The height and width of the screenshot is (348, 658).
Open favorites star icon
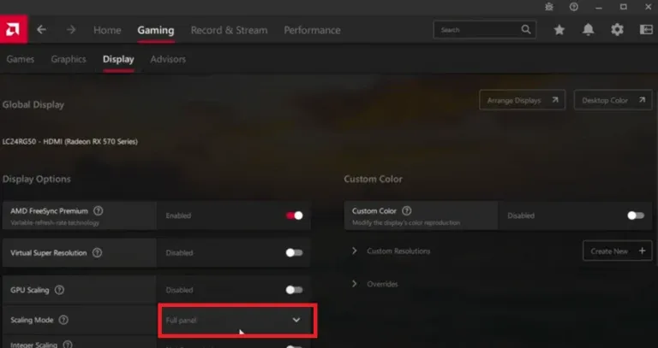coord(559,30)
